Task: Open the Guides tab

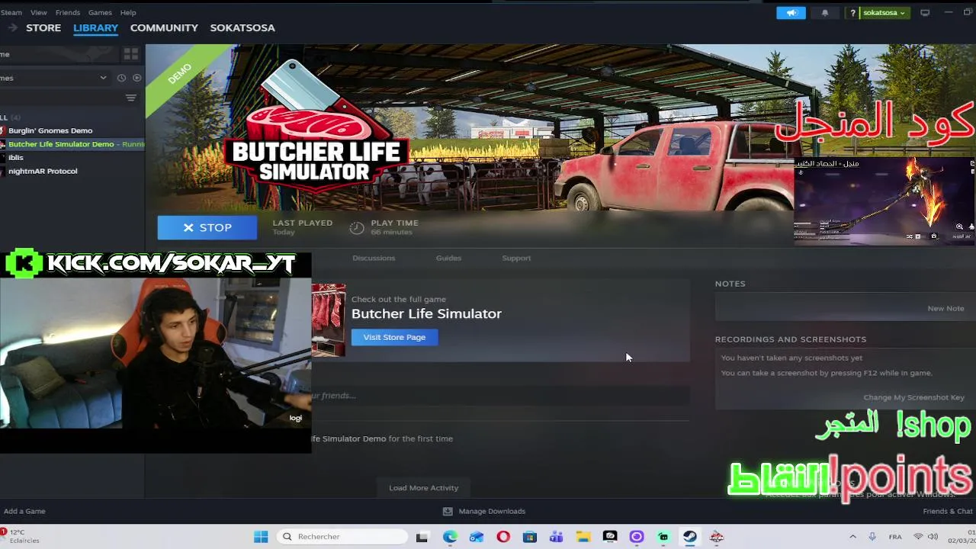Action: (x=448, y=258)
